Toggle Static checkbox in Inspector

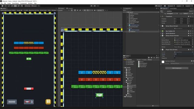pos(188,11)
